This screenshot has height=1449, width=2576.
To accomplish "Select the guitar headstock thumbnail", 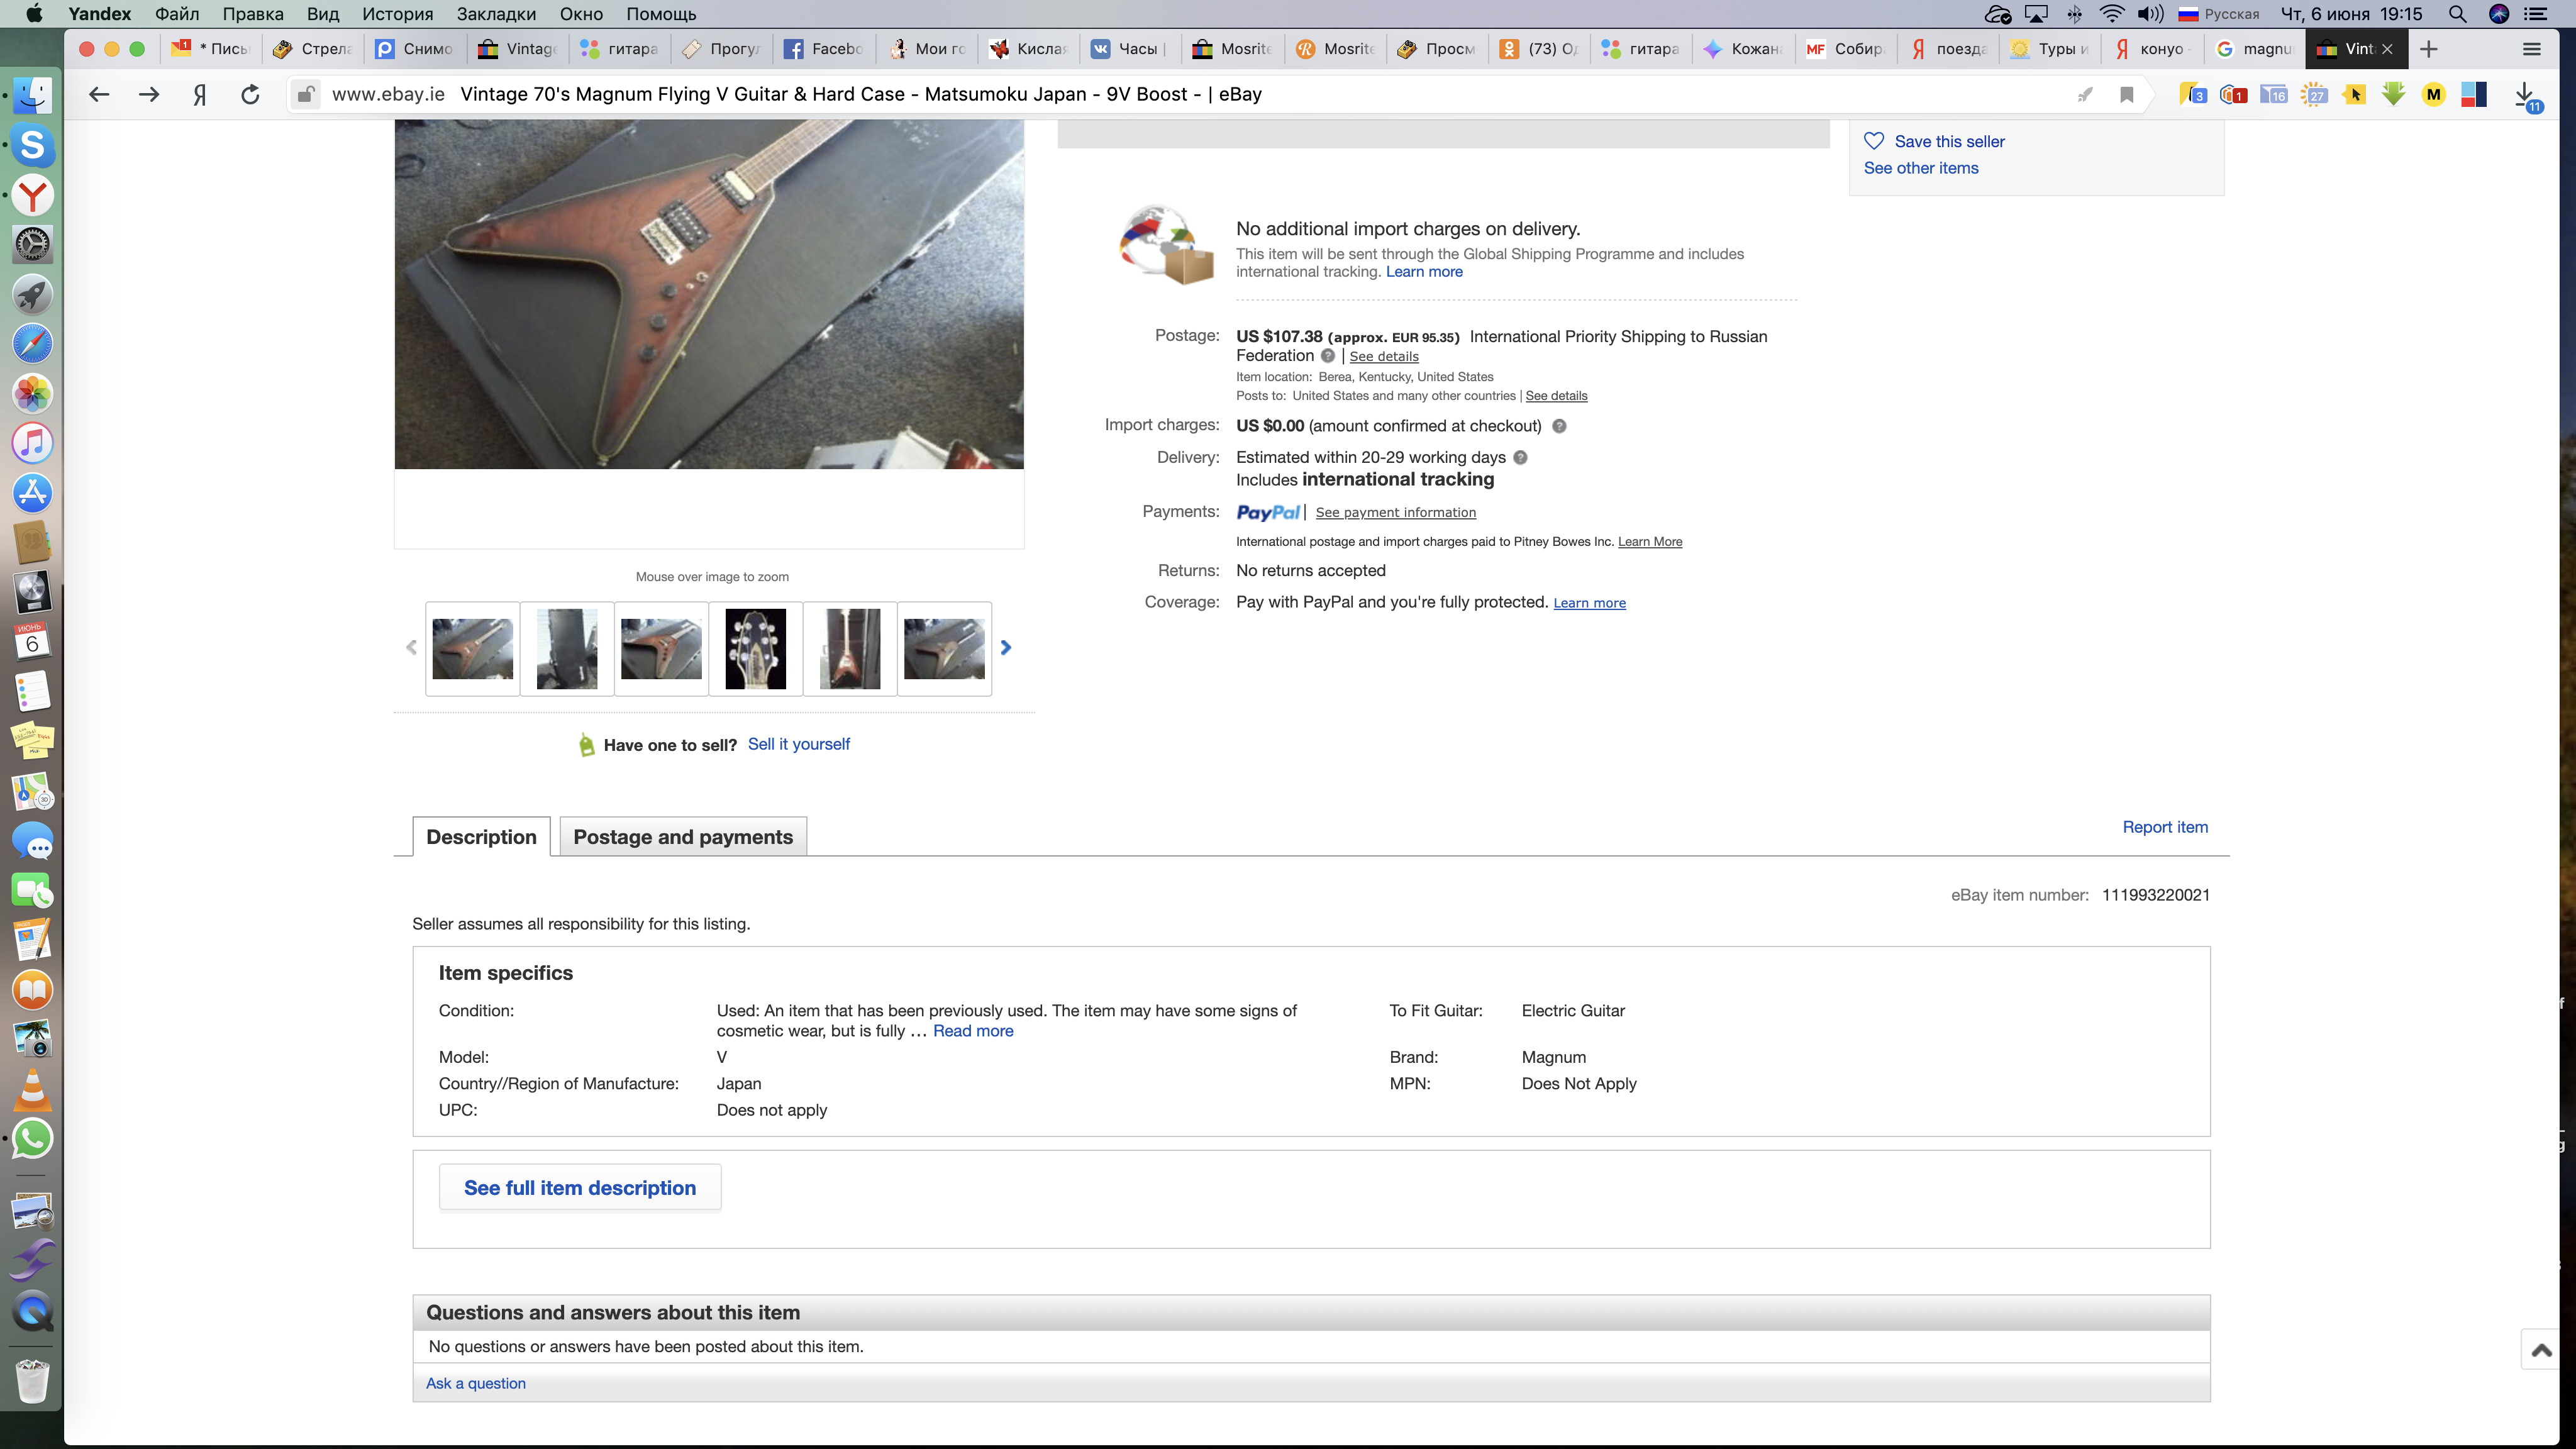I will 755,648.
